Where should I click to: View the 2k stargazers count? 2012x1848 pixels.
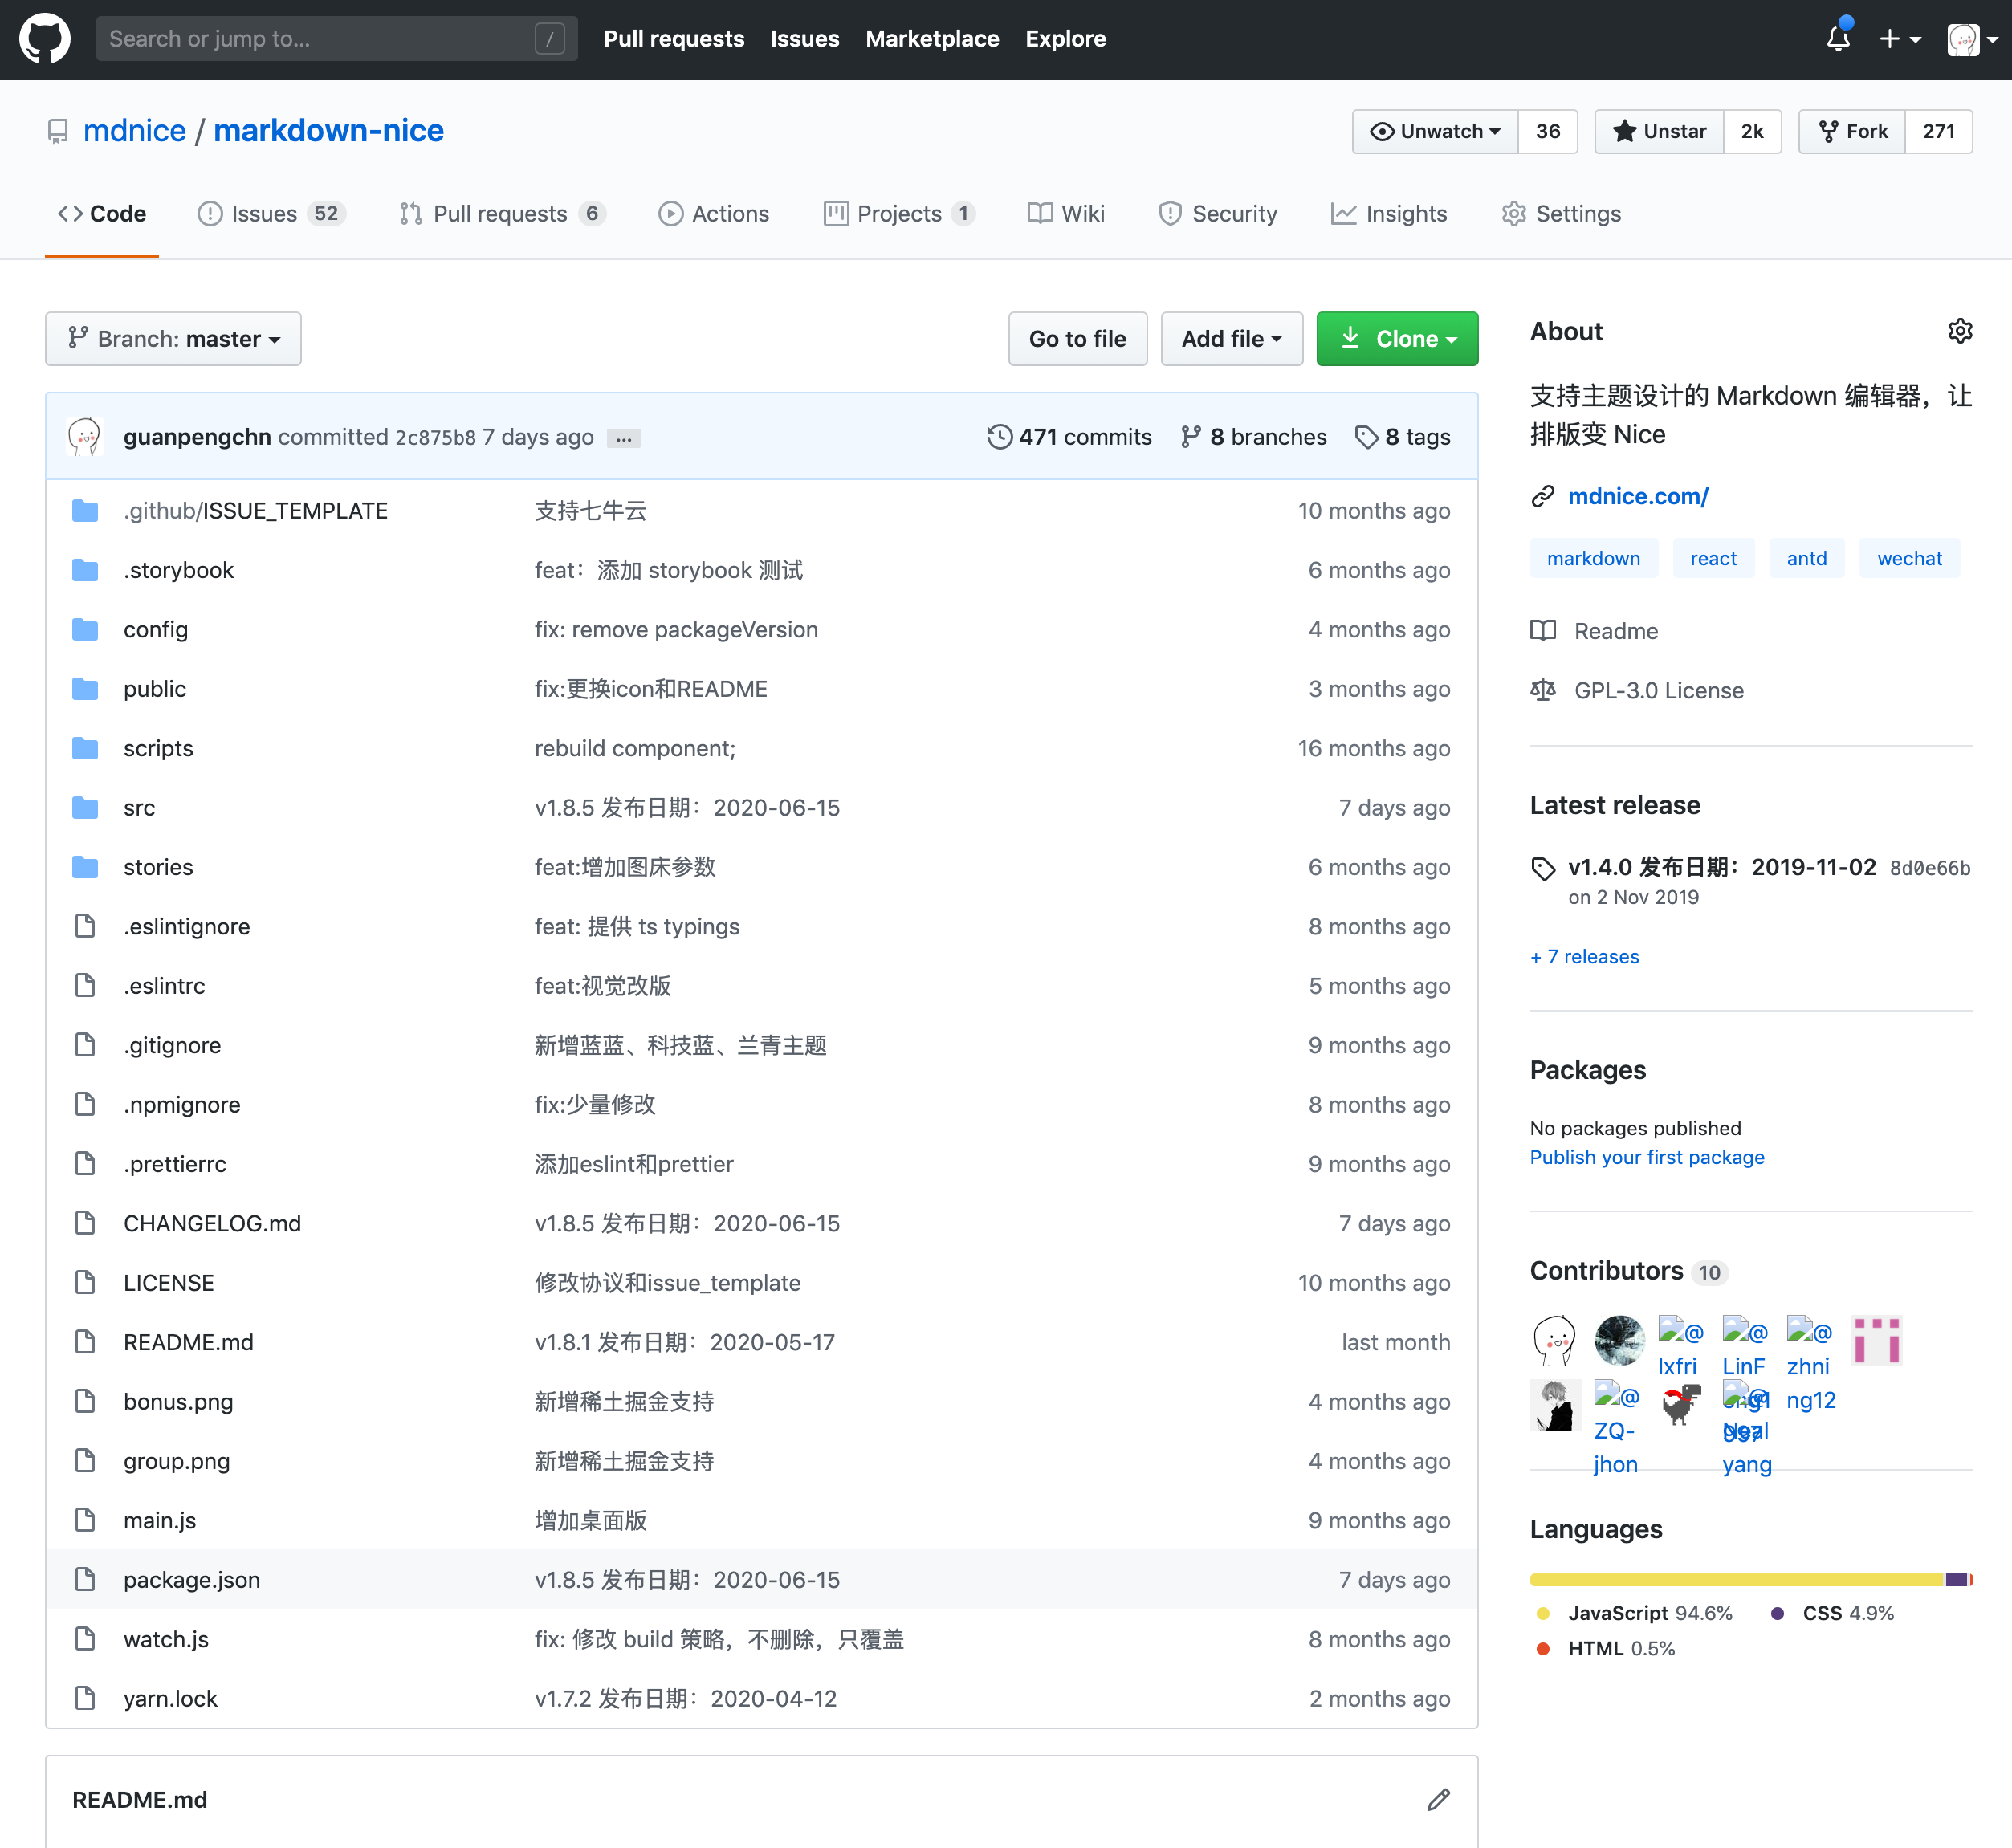pos(1752,131)
